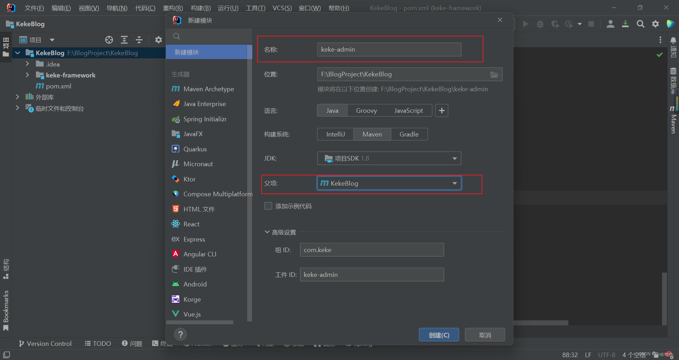679x360 pixels.
Task: Open the 文件(F) menu
Action: tap(34, 8)
